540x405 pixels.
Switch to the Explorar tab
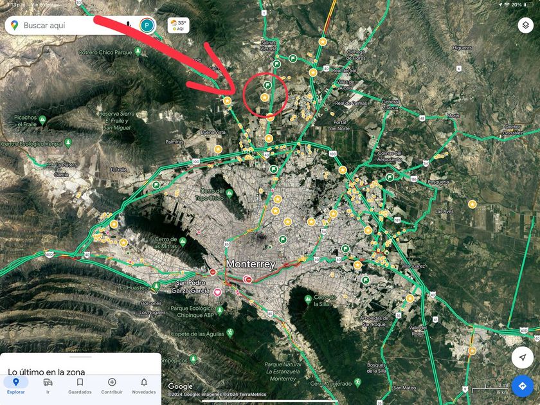(15, 386)
